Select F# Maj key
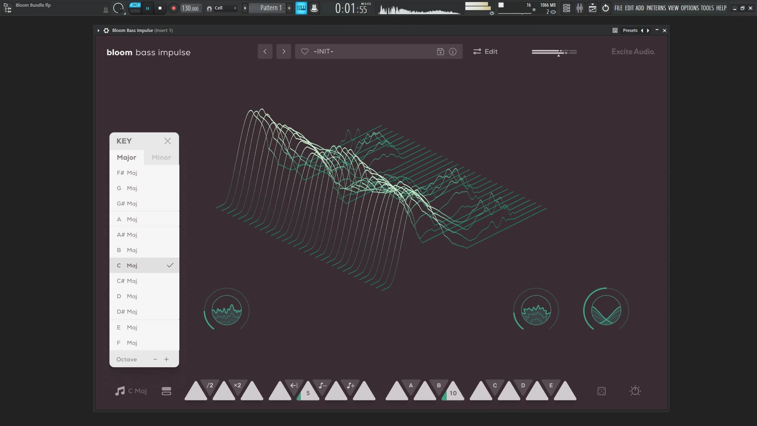 pos(144,173)
